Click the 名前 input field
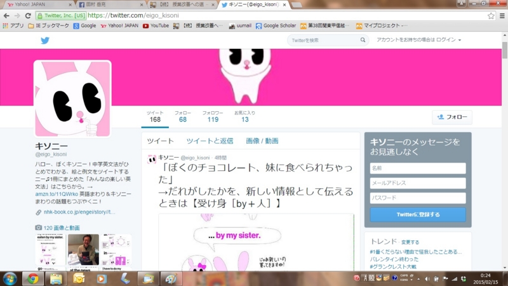Image resolution: width=508 pixels, height=286 pixels. click(x=418, y=168)
